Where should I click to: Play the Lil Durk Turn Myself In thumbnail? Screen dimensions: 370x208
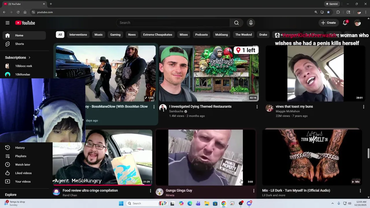click(312, 157)
